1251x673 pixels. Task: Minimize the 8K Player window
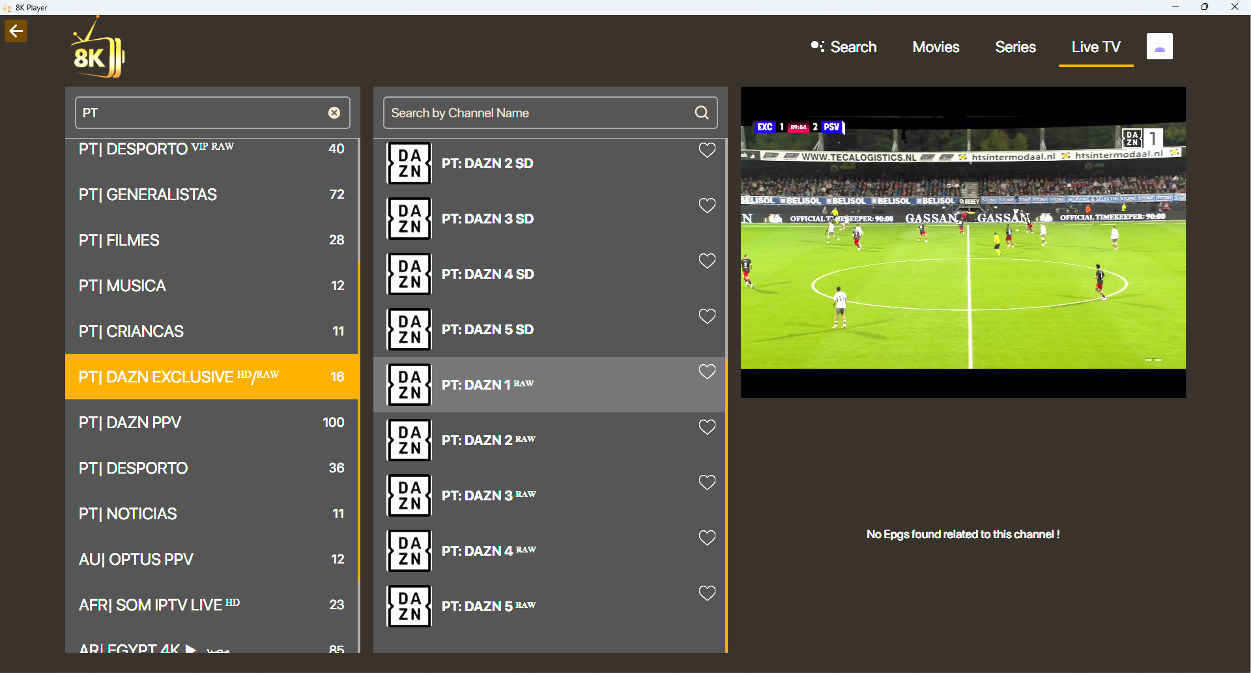[x=1175, y=7]
